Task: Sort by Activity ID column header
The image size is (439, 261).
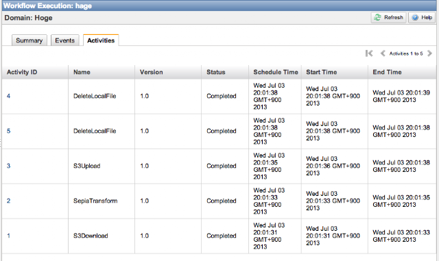Action: coord(35,72)
